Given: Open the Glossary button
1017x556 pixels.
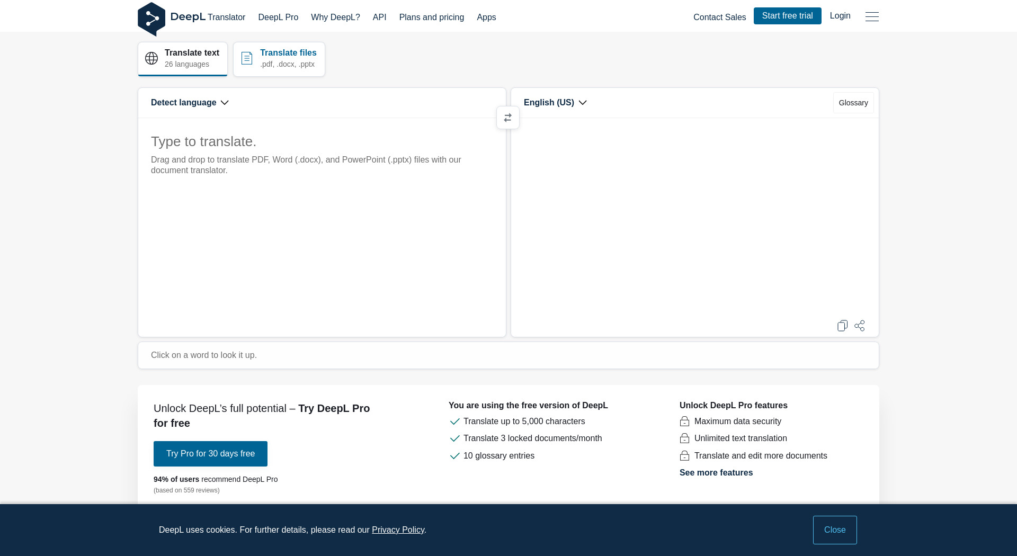Looking at the screenshot, I should [853, 103].
